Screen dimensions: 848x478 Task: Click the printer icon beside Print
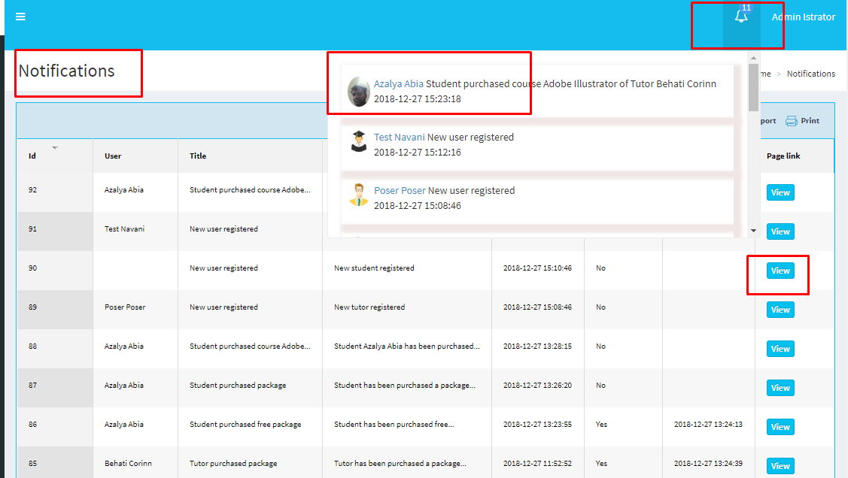pyautogui.click(x=791, y=121)
